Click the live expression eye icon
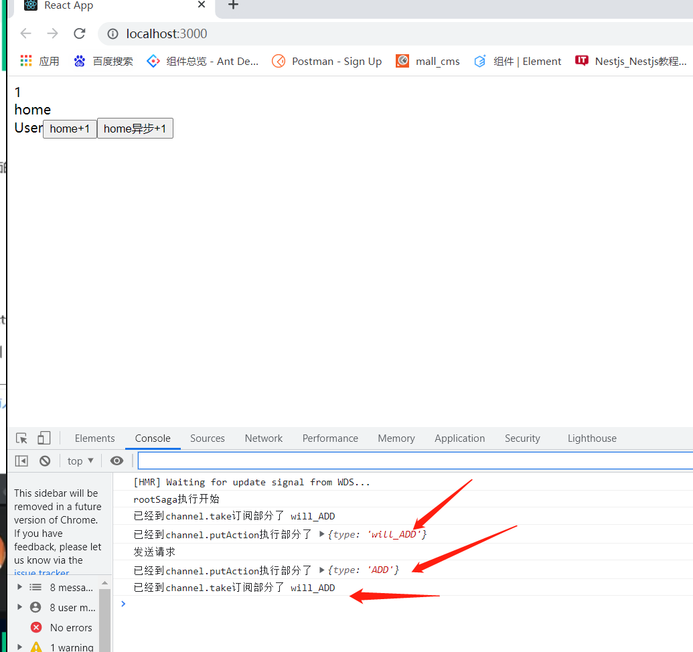Image resolution: width=693 pixels, height=652 pixels. click(117, 461)
